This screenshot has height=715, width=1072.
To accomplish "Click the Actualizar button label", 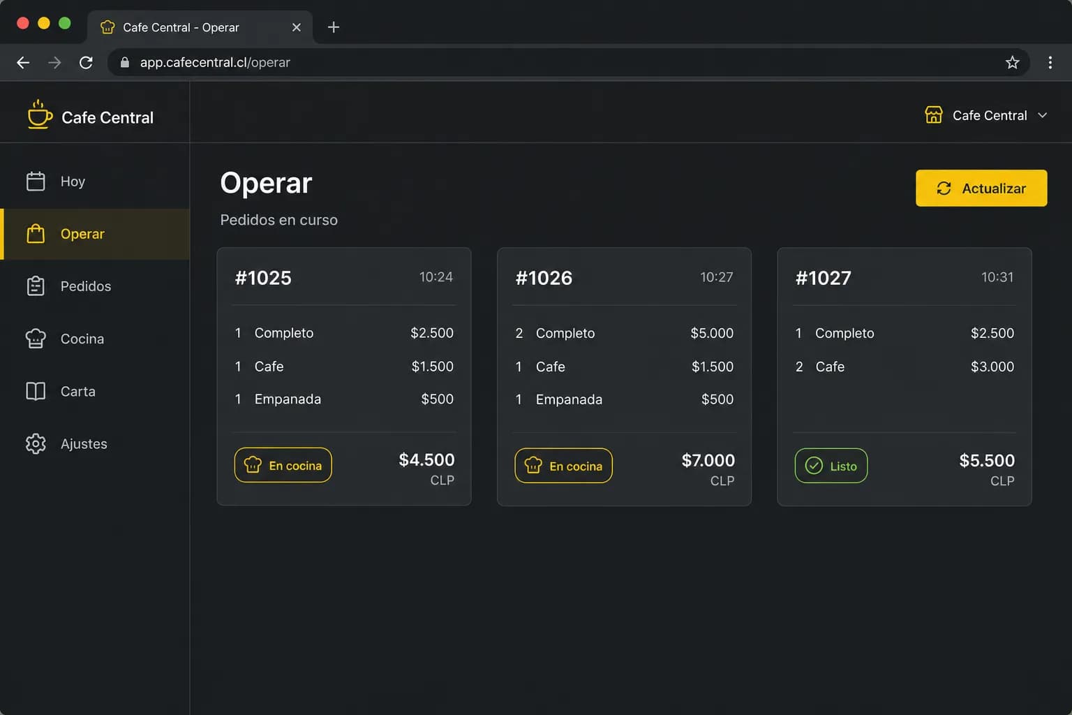I will pos(994,189).
